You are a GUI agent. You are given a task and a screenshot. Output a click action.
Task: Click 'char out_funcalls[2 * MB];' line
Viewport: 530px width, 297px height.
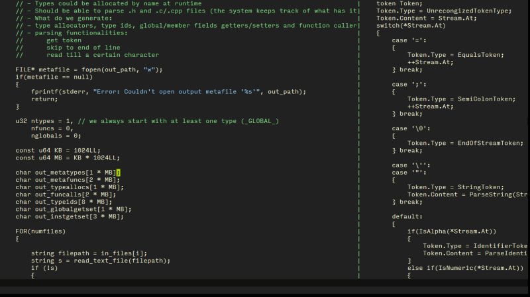coord(66,194)
